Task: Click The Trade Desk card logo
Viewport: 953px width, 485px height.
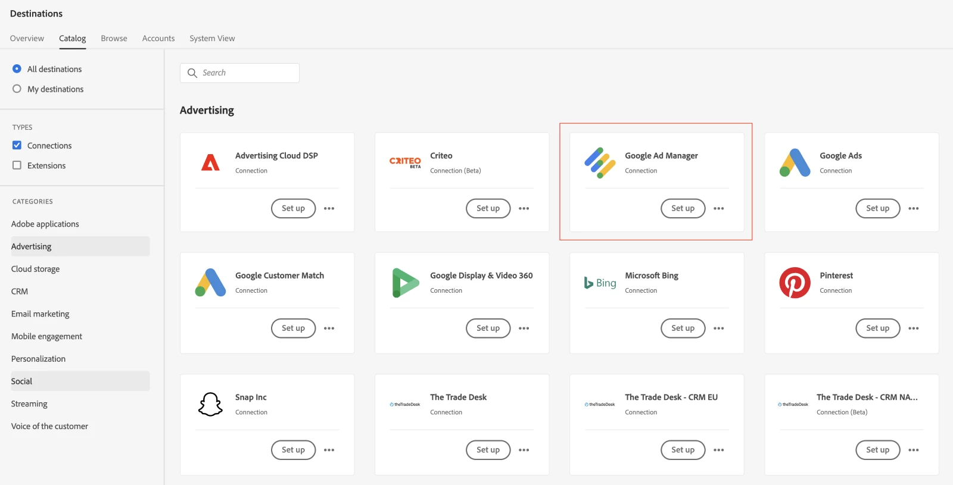Action: pyautogui.click(x=405, y=404)
